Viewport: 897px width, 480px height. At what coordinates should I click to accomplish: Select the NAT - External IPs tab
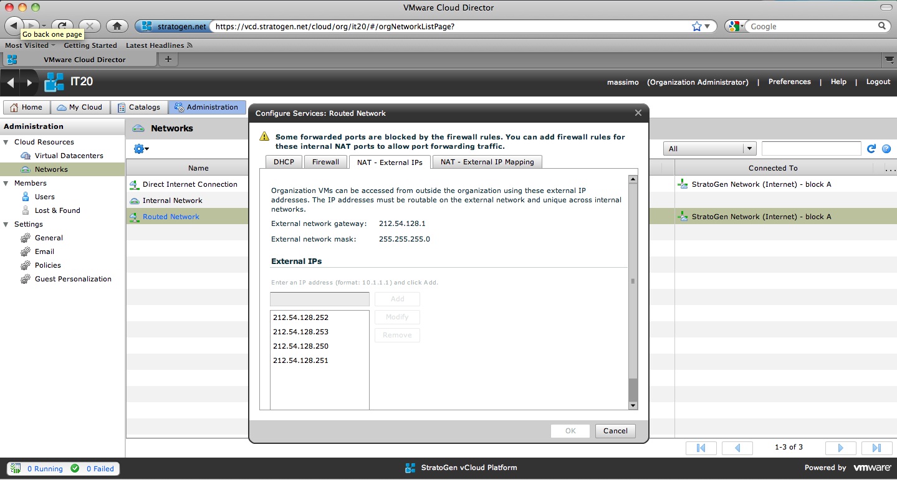point(390,162)
